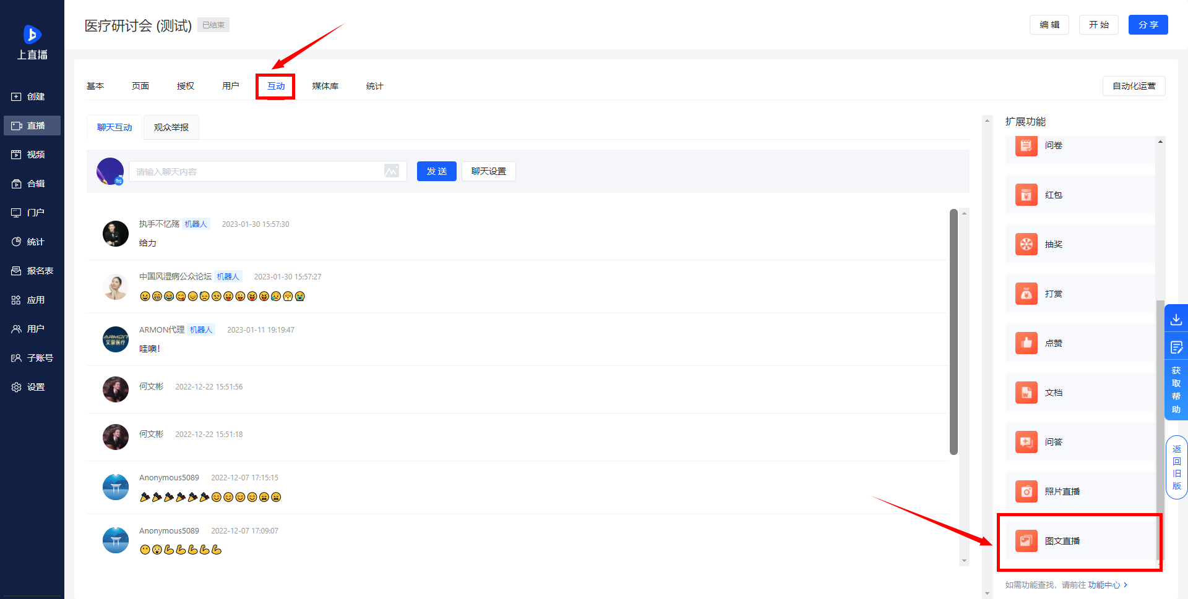The height and width of the screenshot is (599, 1188).
Task: Open 聊天设置 chat settings
Action: point(489,171)
